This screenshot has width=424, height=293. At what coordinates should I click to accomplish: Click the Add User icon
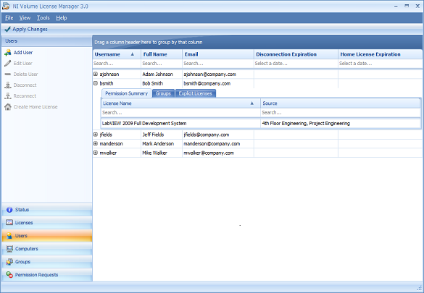coord(8,53)
